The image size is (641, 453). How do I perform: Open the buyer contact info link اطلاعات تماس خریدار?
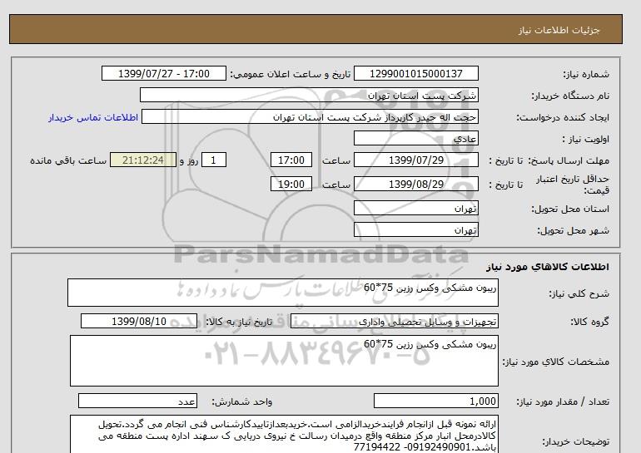93,117
